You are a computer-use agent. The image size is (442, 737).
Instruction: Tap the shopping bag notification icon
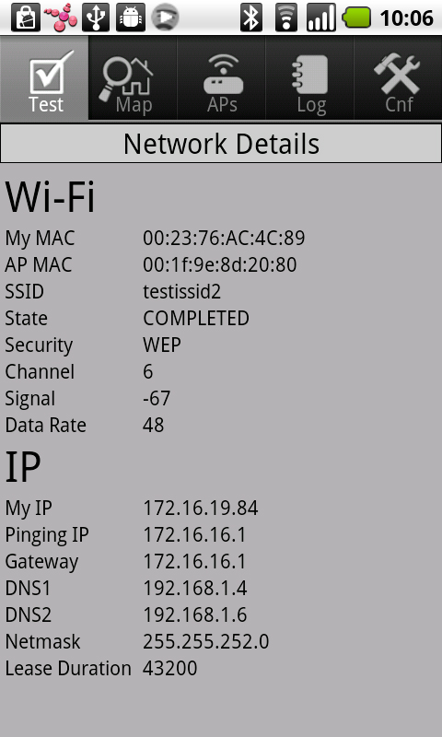coord(25,18)
